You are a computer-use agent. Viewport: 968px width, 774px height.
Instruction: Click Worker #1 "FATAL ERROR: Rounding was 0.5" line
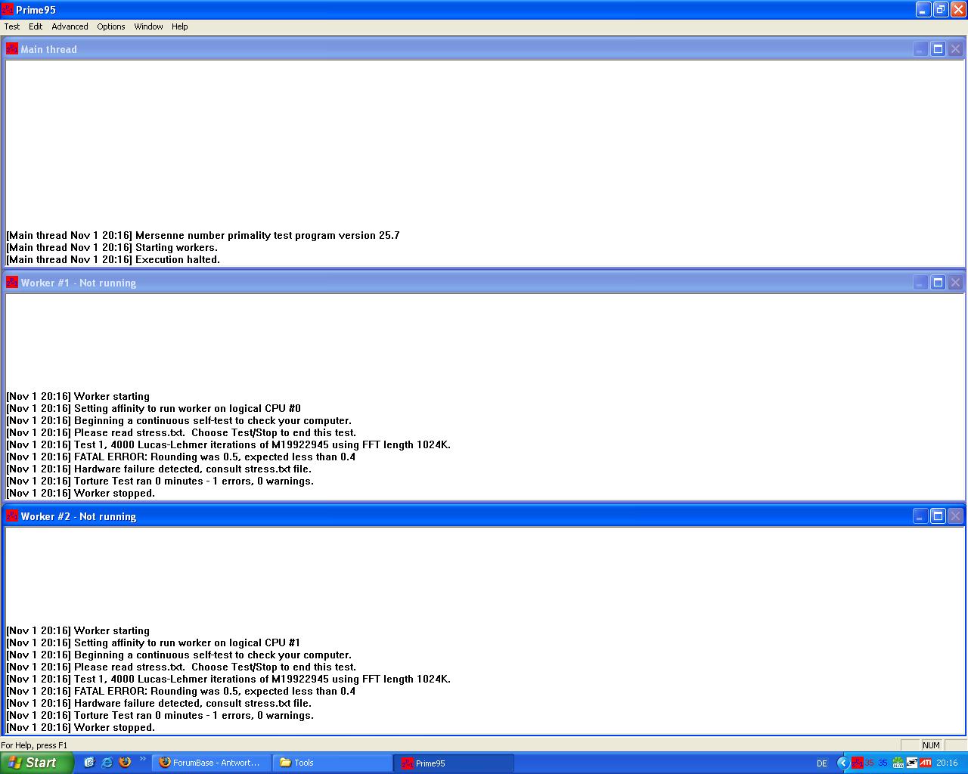[181, 457]
